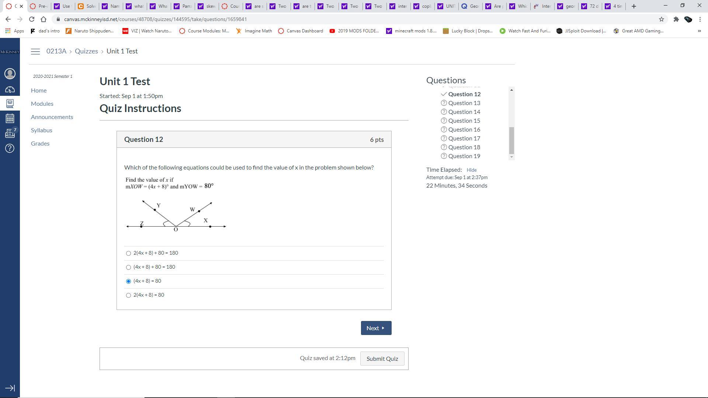Expand the global navigation arrow at bottom
This screenshot has height=398, width=708.
pos(10,388)
